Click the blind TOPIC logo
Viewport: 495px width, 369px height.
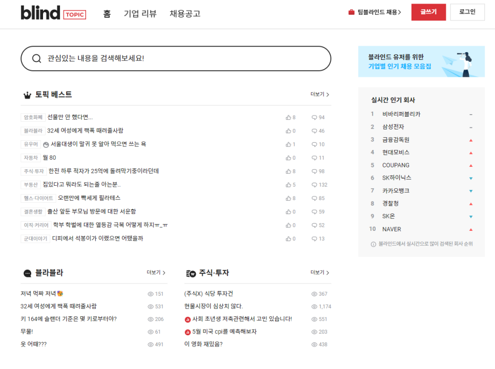(53, 13)
